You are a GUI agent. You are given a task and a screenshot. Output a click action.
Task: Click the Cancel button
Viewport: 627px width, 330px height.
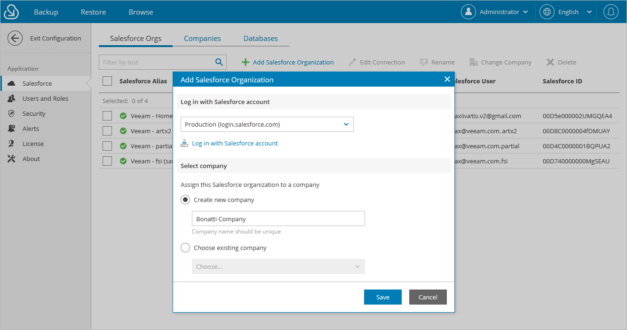[428, 297]
